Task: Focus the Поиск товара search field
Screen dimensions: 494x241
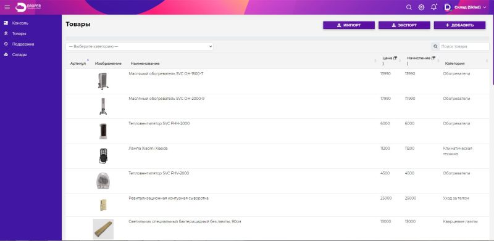Action: pos(464,47)
